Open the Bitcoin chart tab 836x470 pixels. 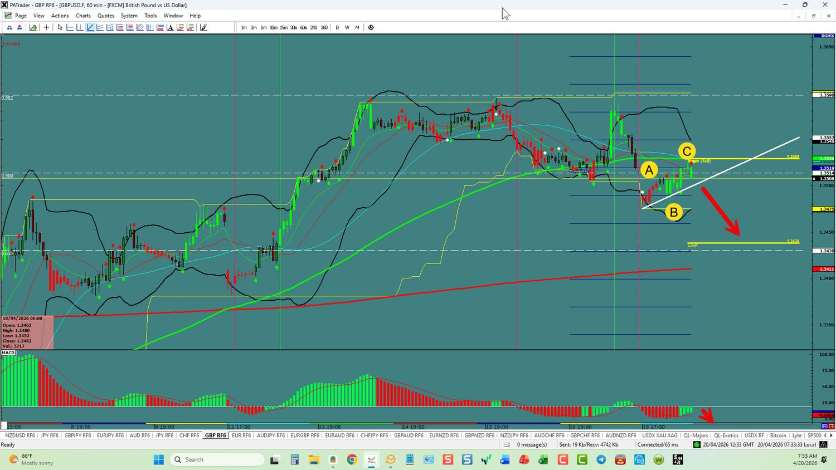pyautogui.click(x=778, y=435)
